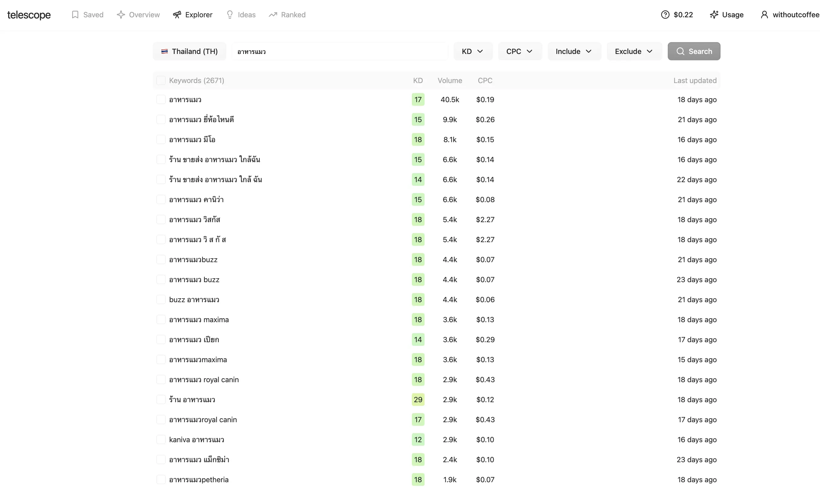The width and height of the screenshot is (820, 491).
Task: Click keyword อาหารแมว เปียก
Action: coord(194,339)
